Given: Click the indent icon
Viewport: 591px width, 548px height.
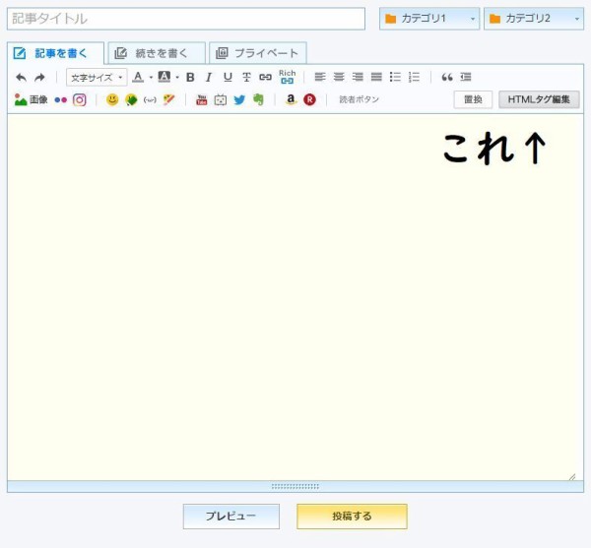Looking at the screenshot, I should [x=466, y=77].
